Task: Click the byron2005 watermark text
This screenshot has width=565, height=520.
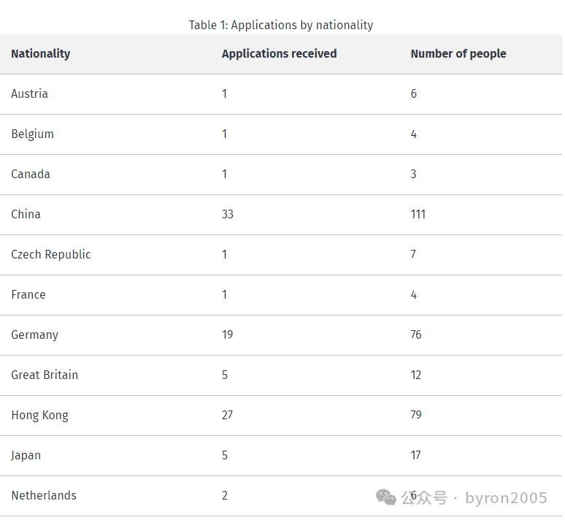Action: point(506,498)
